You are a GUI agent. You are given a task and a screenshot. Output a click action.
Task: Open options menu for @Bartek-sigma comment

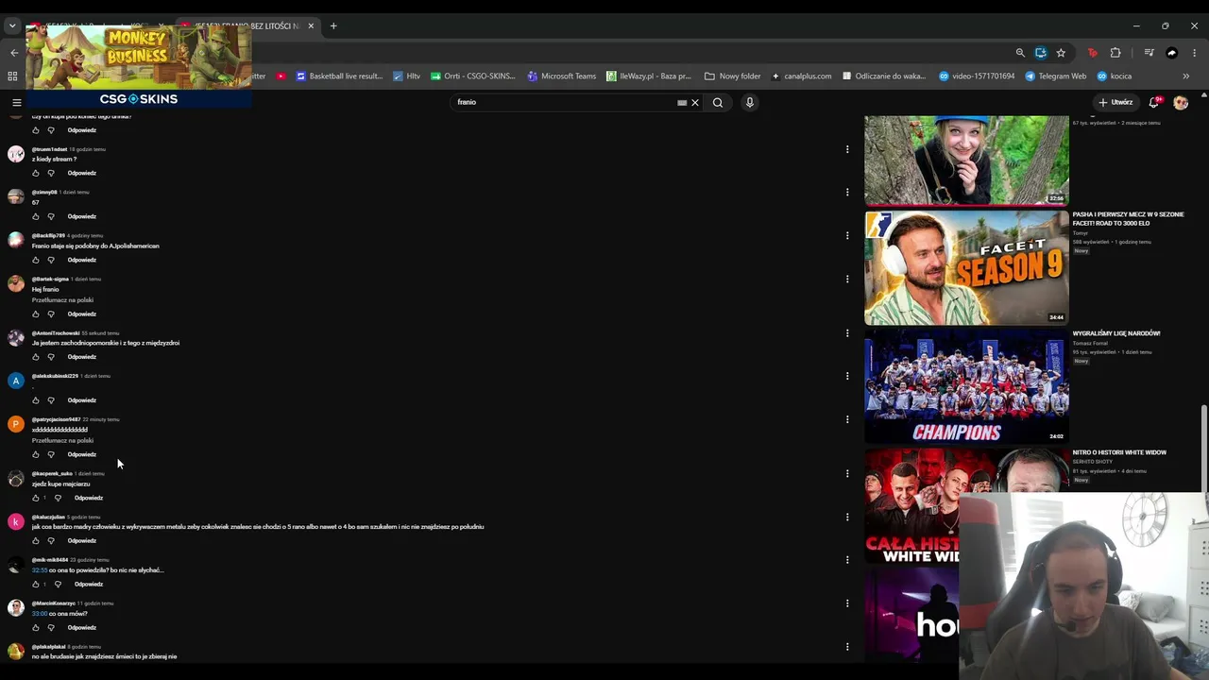tap(847, 279)
